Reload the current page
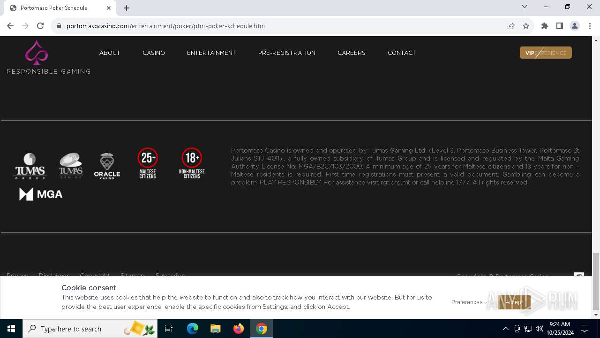 [x=40, y=26]
